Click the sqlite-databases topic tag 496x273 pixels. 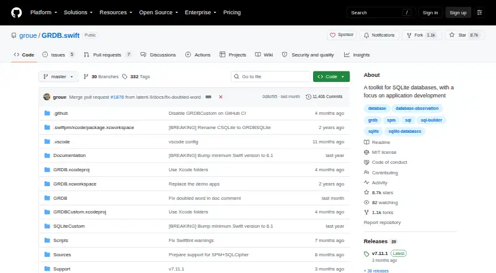[405, 132]
